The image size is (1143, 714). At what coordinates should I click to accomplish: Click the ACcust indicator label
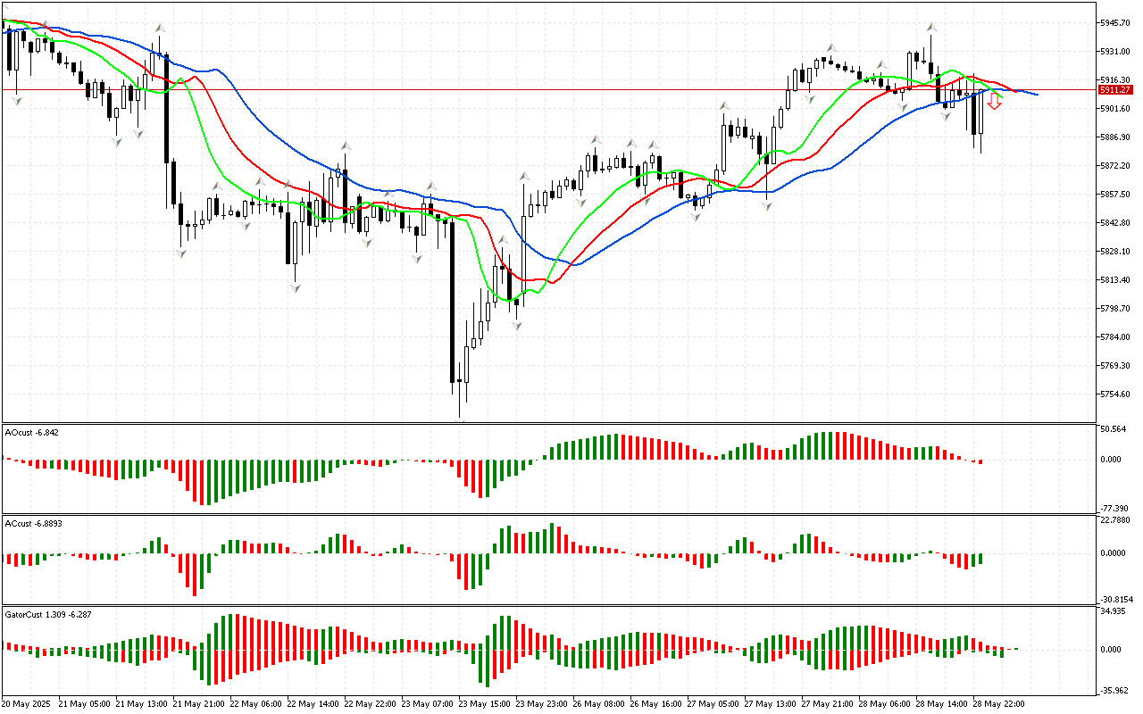[32, 524]
